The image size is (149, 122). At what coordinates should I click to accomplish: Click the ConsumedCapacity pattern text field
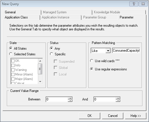click(126, 51)
